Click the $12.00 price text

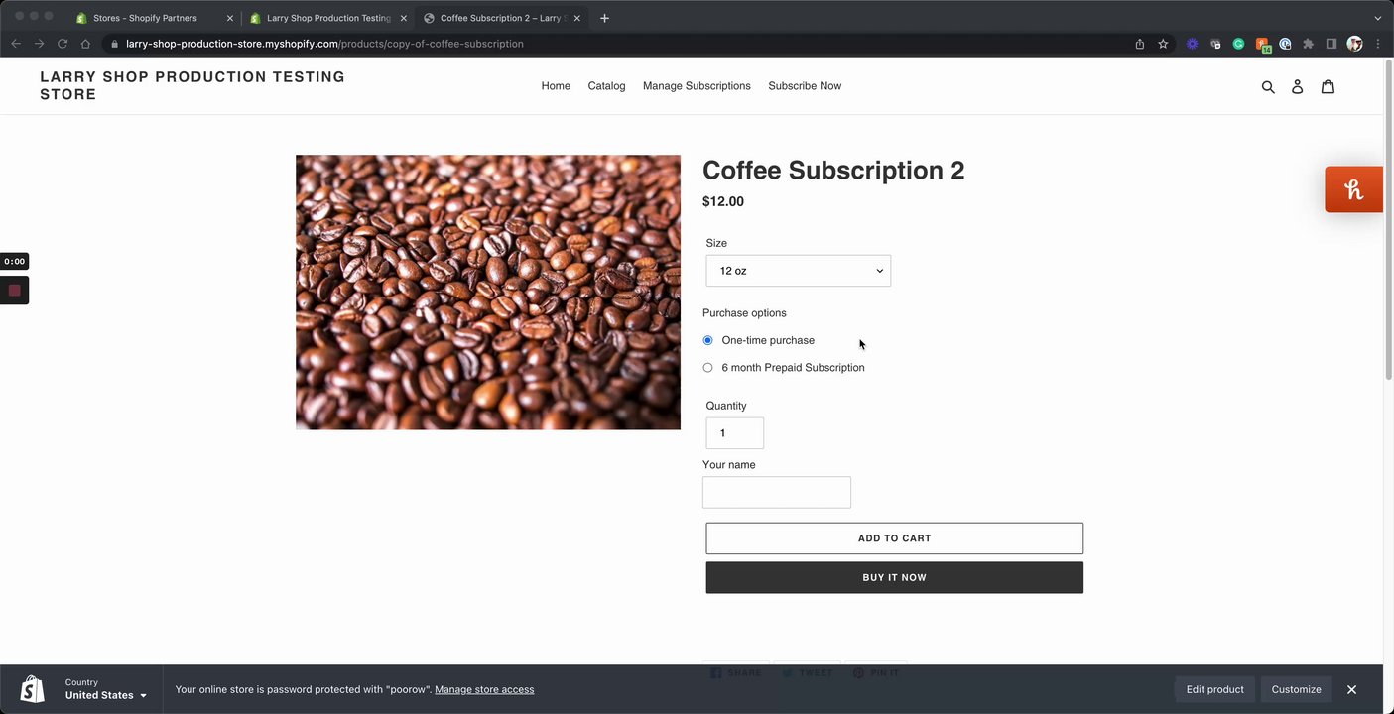pyautogui.click(x=723, y=201)
